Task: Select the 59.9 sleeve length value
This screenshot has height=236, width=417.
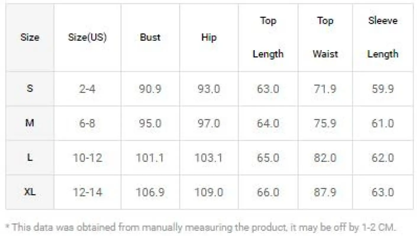Action: [x=383, y=89]
